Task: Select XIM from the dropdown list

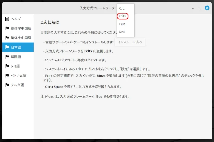Action: tap(122, 32)
